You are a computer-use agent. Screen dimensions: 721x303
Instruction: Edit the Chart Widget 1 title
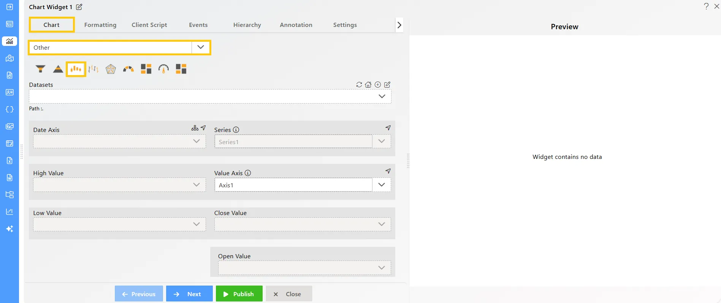point(79,7)
